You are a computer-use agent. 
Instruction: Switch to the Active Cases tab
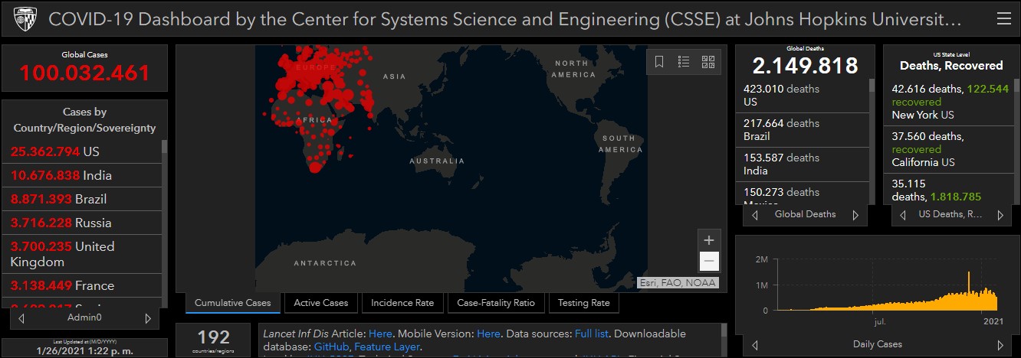point(320,303)
